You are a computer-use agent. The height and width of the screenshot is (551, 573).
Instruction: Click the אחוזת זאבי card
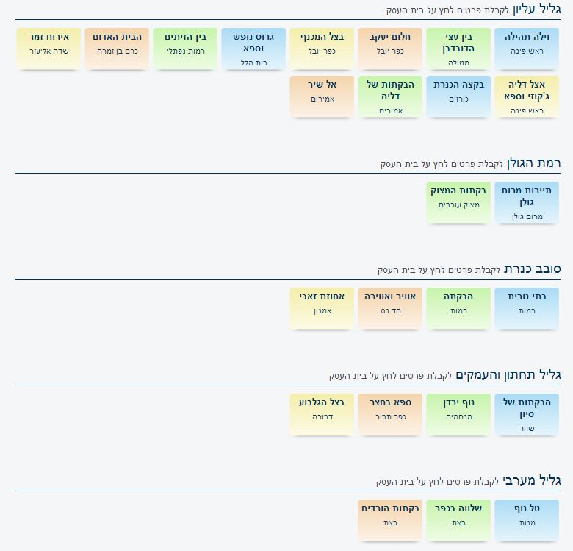coord(322,308)
